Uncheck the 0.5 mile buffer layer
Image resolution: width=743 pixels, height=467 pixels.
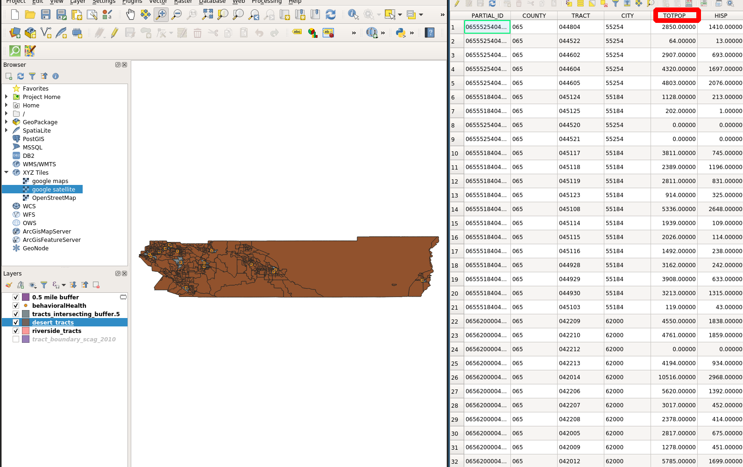pos(16,297)
